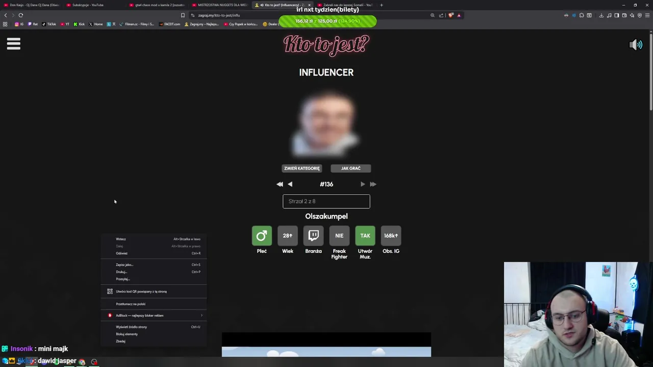Click the Wiek 28 hint tile

point(288,235)
